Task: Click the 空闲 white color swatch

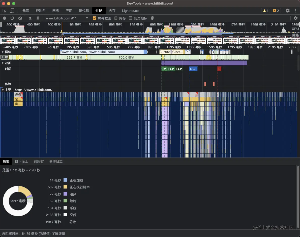Action: click(66, 215)
